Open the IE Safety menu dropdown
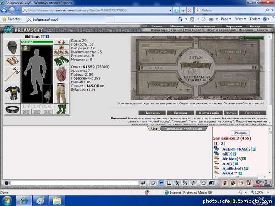275x206 pixels. [240, 19]
